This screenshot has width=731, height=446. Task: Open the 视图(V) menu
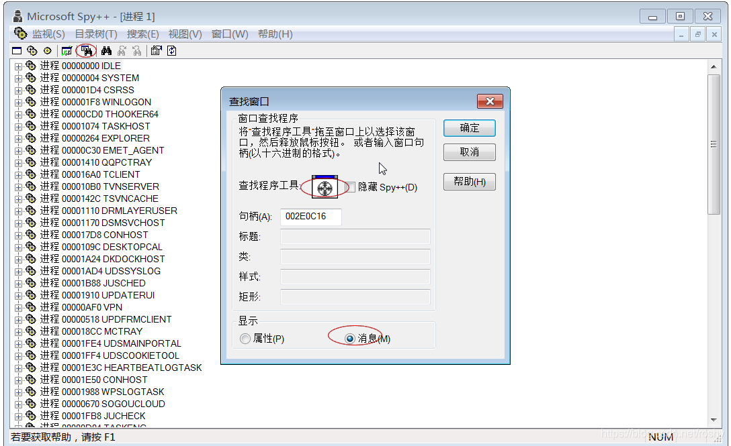tap(185, 34)
